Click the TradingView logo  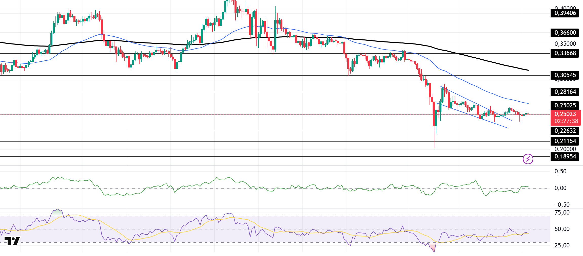12,241
